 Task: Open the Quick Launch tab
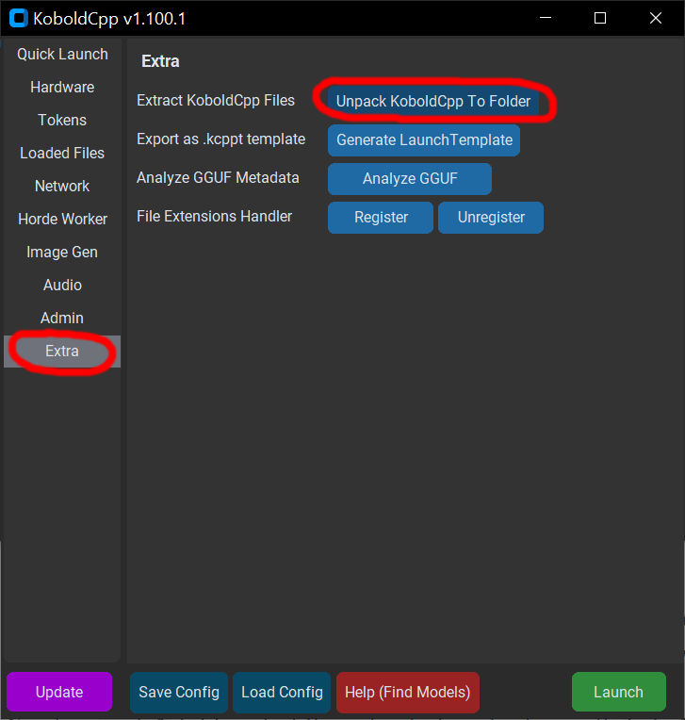[62, 54]
